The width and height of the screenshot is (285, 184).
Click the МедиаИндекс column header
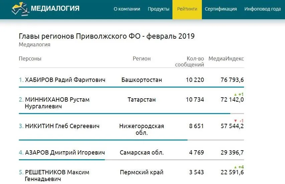pyautogui.click(x=226, y=59)
